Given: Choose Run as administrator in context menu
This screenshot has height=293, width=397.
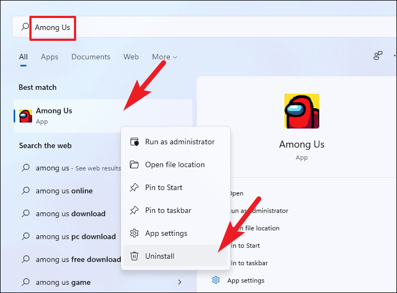Looking at the screenshot, I should click(x=176, y=142).
